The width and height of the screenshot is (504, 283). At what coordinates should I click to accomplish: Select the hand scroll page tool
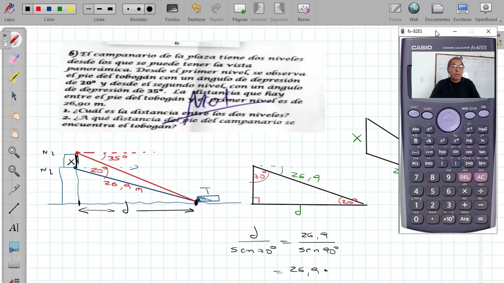pos(14,133)
